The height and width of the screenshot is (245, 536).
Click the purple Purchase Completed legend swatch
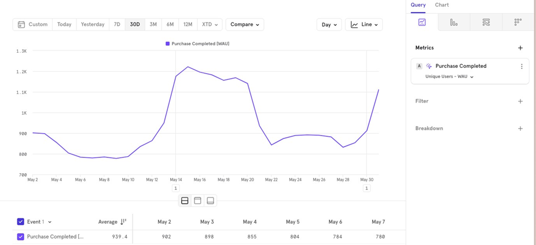pos(168,43)
